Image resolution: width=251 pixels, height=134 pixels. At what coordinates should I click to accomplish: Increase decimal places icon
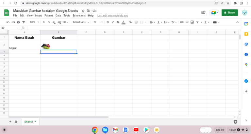pos(59,22)
